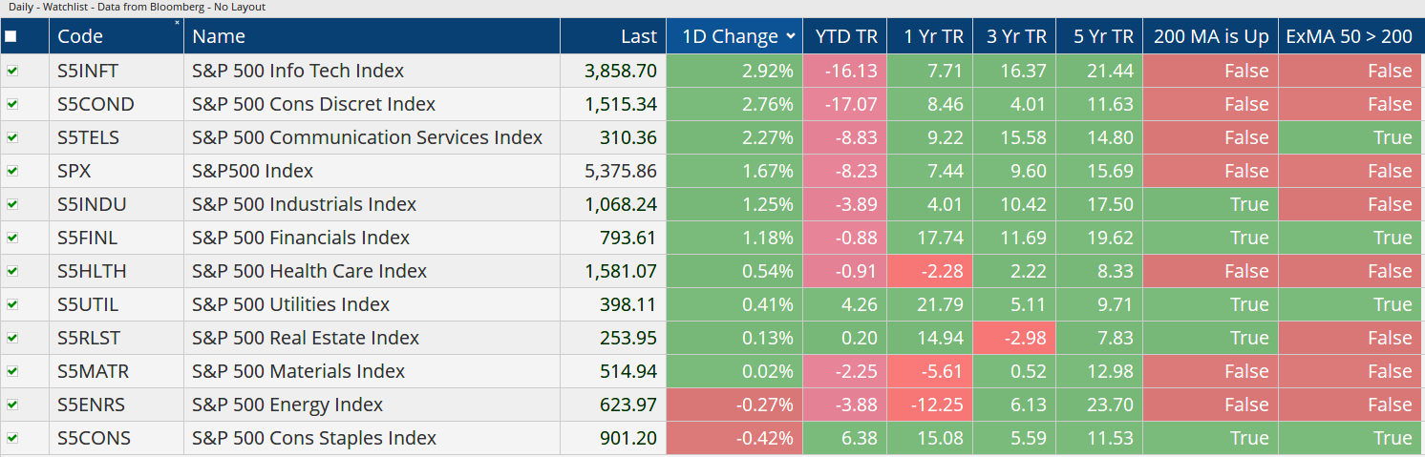This screenshot has height=457, width=1425.
Task: Toggle checkbox for S5CONS row
Action: pos(11,438)
